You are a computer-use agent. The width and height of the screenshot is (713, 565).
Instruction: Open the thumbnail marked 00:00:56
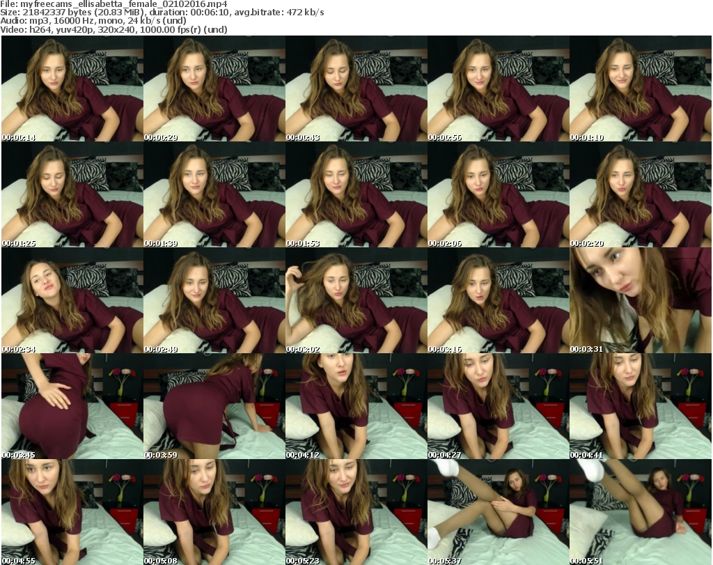coord(499,89)
